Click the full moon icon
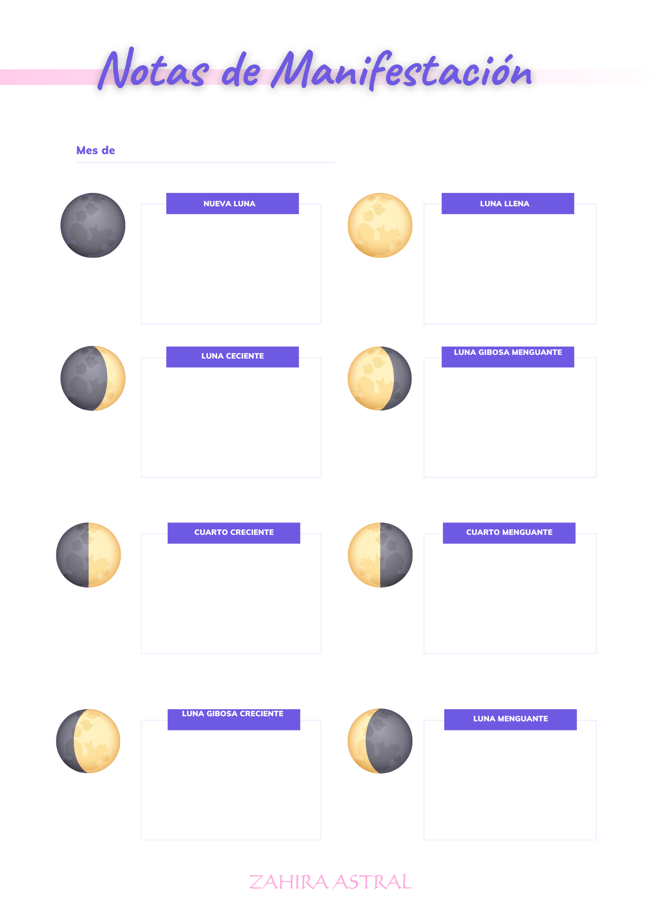This screenshot has width=653, height=923. tap(380, 225)
